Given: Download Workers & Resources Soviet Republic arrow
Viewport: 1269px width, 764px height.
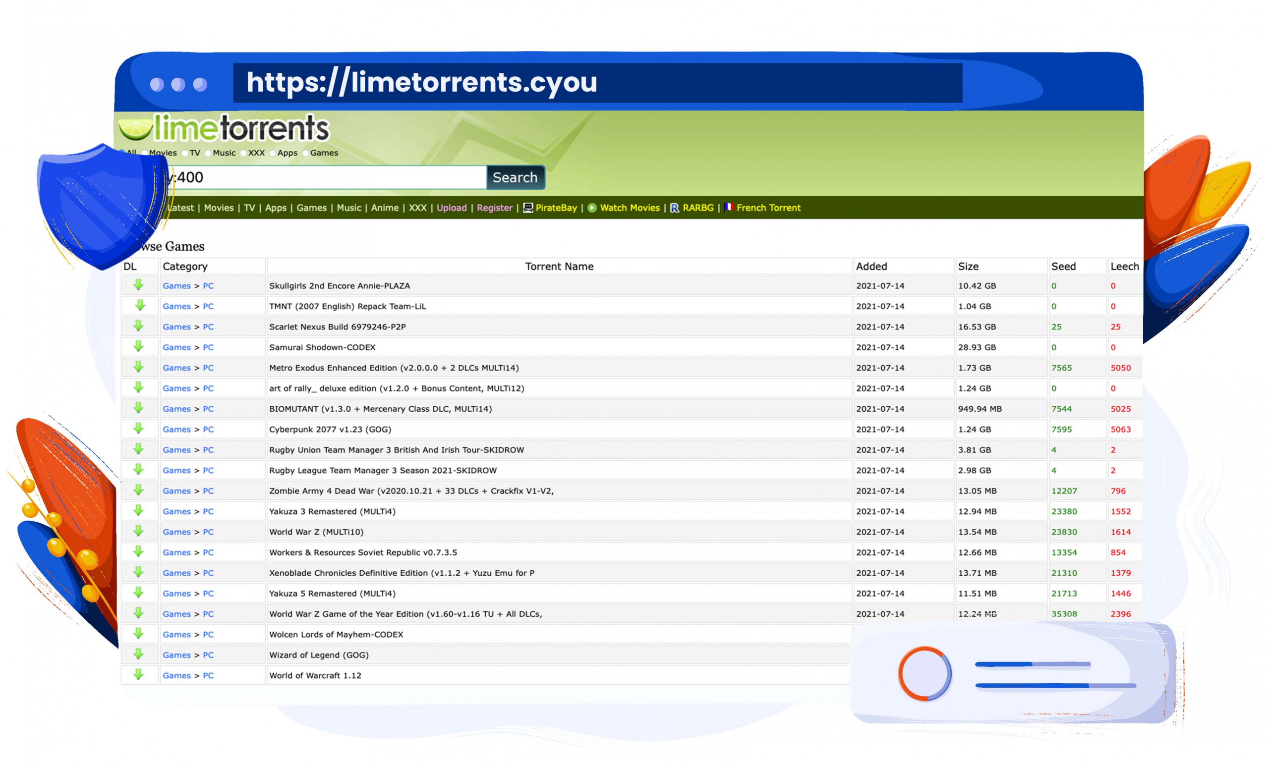Looking at the screenshot, I should pos(138,552).
